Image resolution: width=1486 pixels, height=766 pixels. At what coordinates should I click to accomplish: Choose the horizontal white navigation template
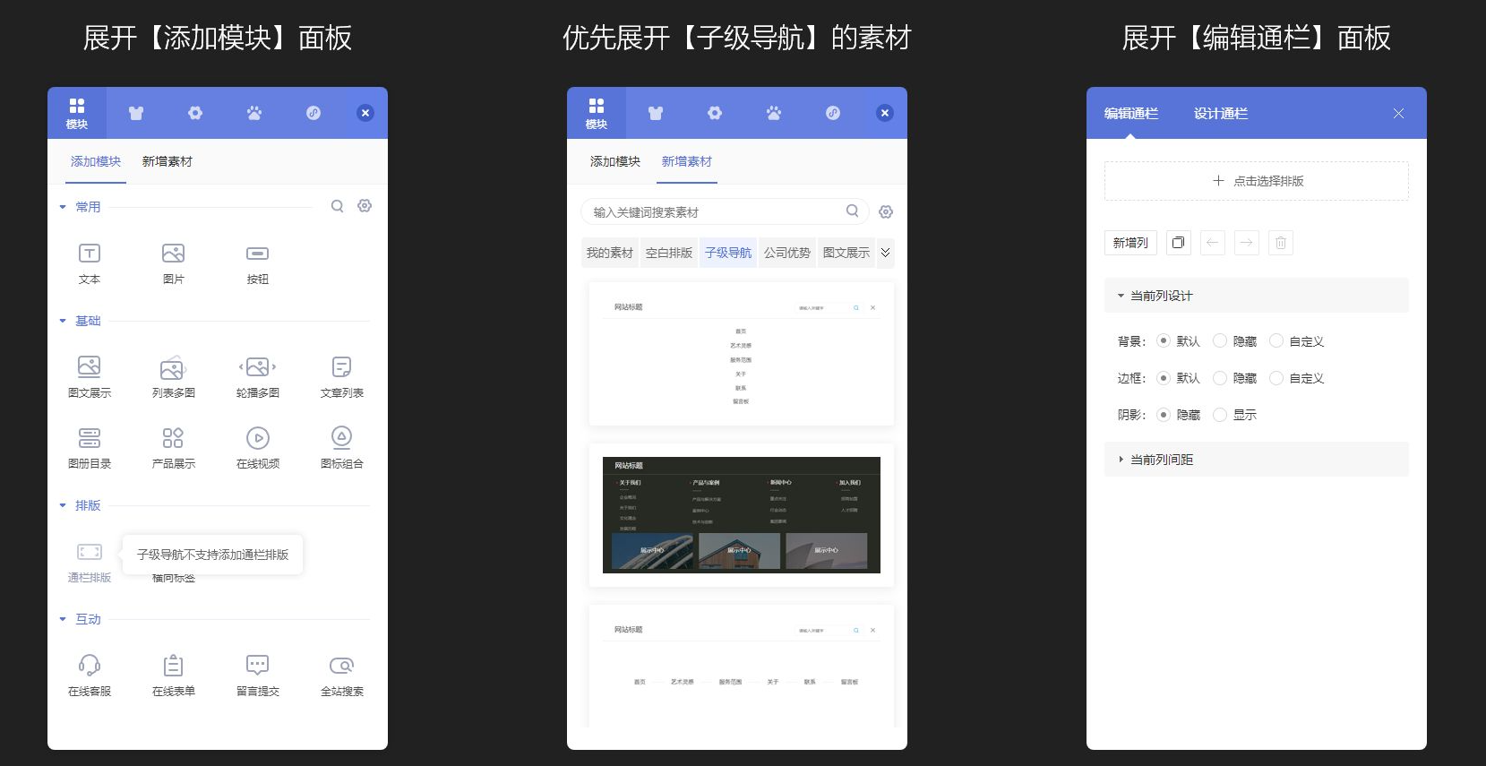point(742,667)
